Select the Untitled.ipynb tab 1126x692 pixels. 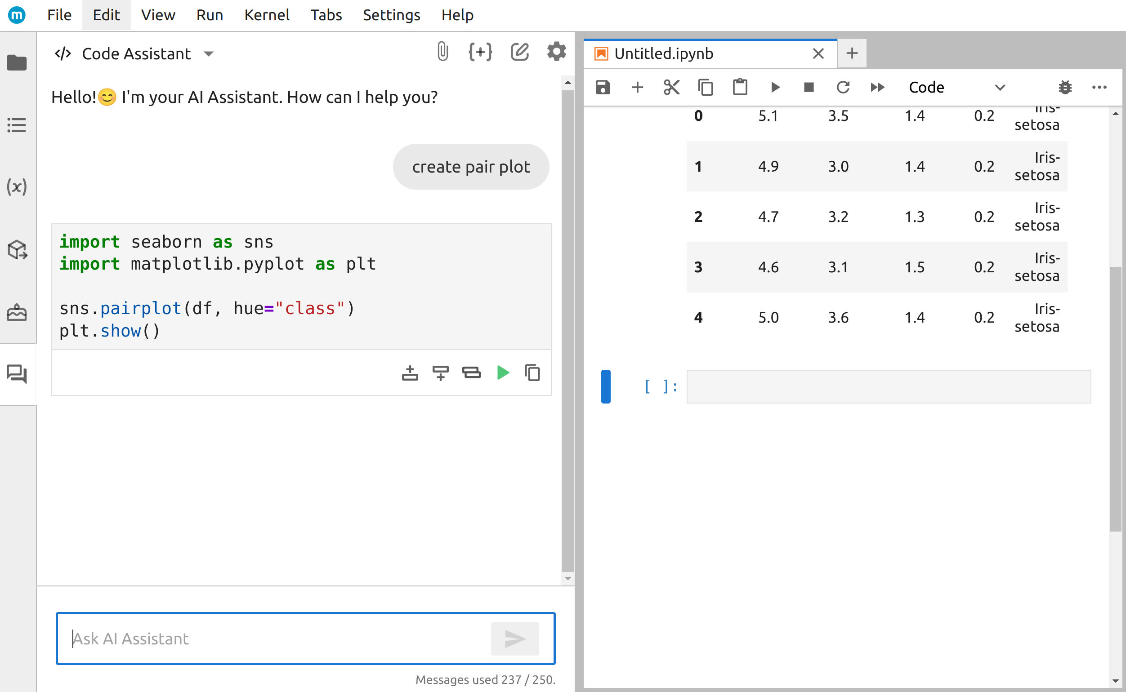[x=664, y=53]
